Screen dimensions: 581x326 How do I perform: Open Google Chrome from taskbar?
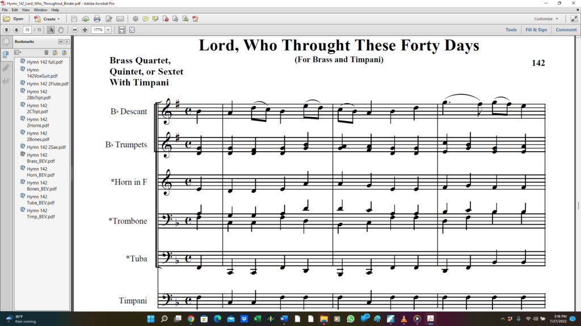pyautogui.click(x=191, y=319)
